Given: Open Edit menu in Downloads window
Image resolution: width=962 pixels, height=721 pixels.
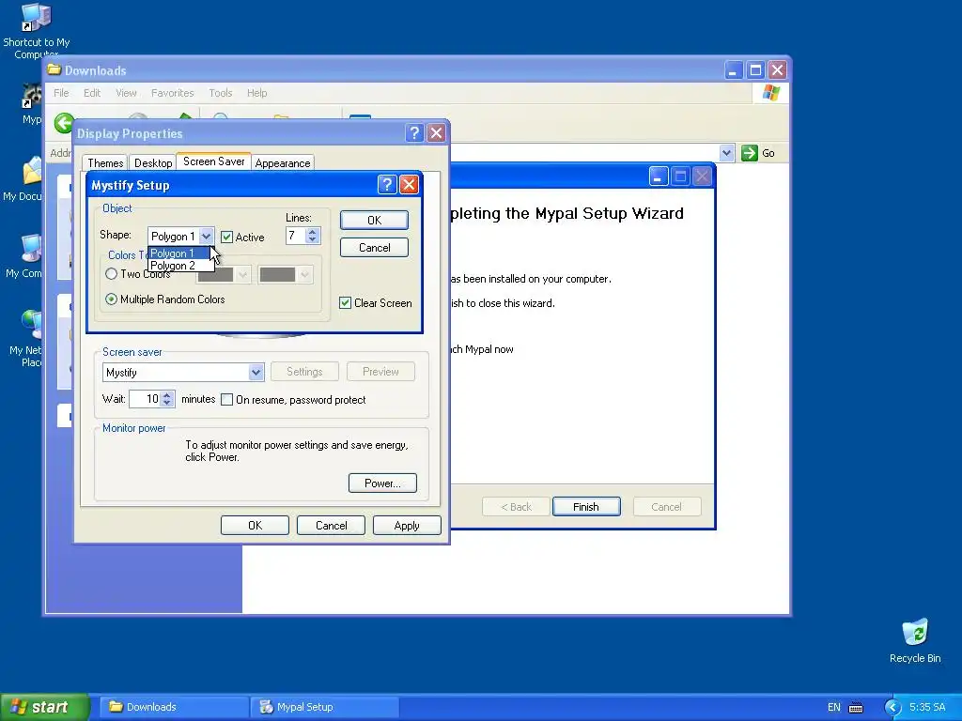Looking at the screenshot, I should pyautogui.click(x=92, y=93).
